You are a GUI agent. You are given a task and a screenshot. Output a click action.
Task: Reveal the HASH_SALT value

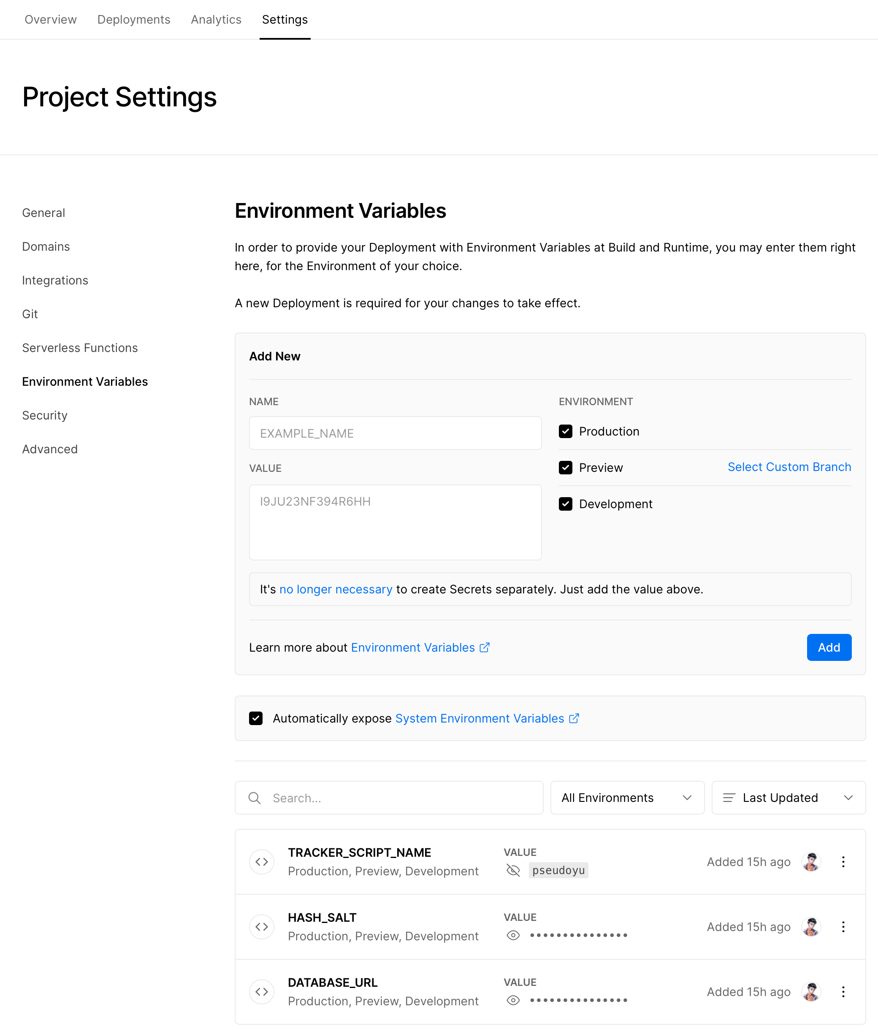(513, 936)
